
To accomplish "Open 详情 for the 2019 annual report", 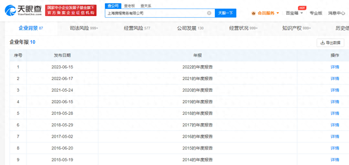I will 335,102.
